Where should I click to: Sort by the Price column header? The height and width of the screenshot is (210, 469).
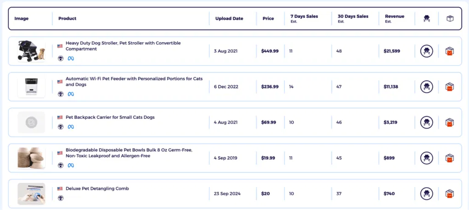point(268,19)
